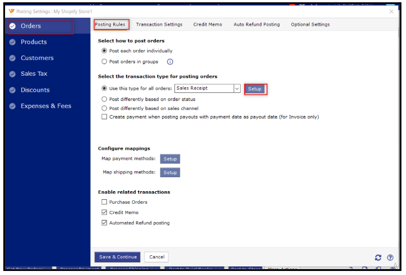Image resolution: width=406 pixels, height=275 pixels.
Task: Click Setup for Map shipping methods
Action: [170, 173]
